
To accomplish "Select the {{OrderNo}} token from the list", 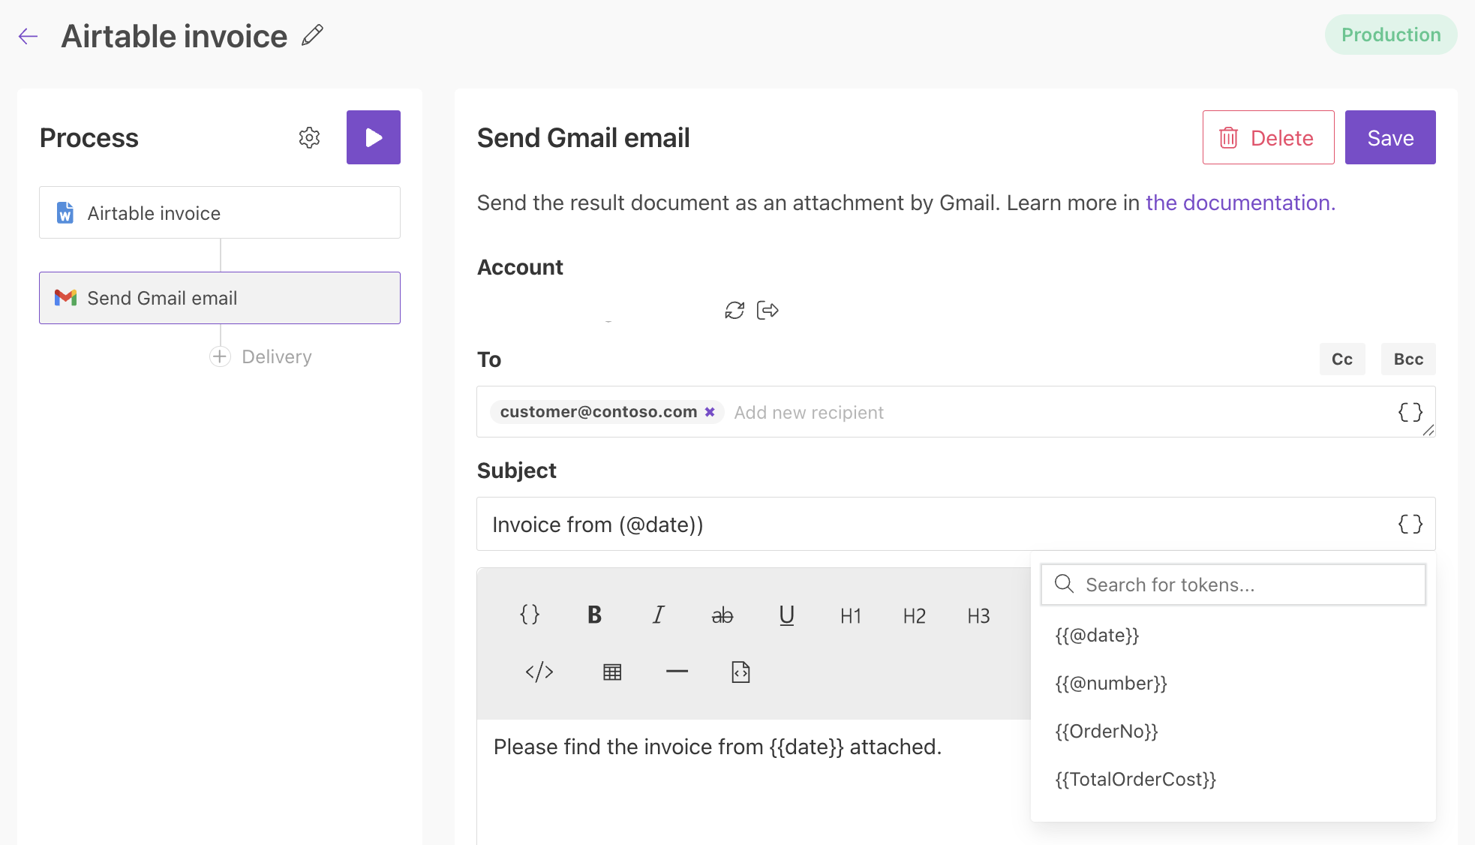I will click(x=1106, y=731).
